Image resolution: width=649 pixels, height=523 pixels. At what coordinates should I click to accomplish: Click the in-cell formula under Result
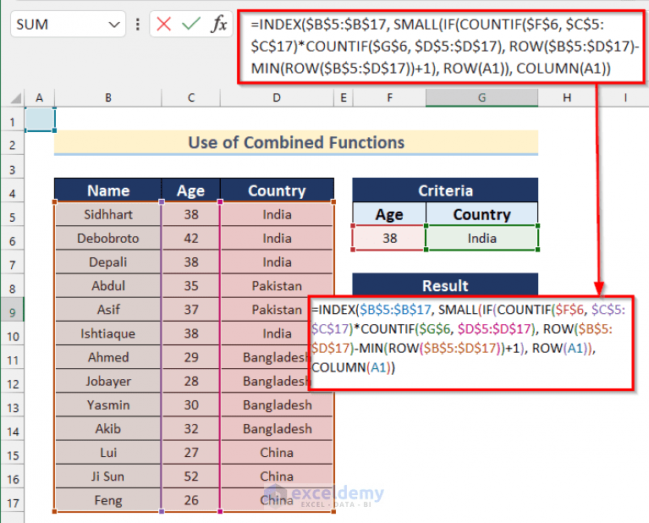(x=471, y=343)
